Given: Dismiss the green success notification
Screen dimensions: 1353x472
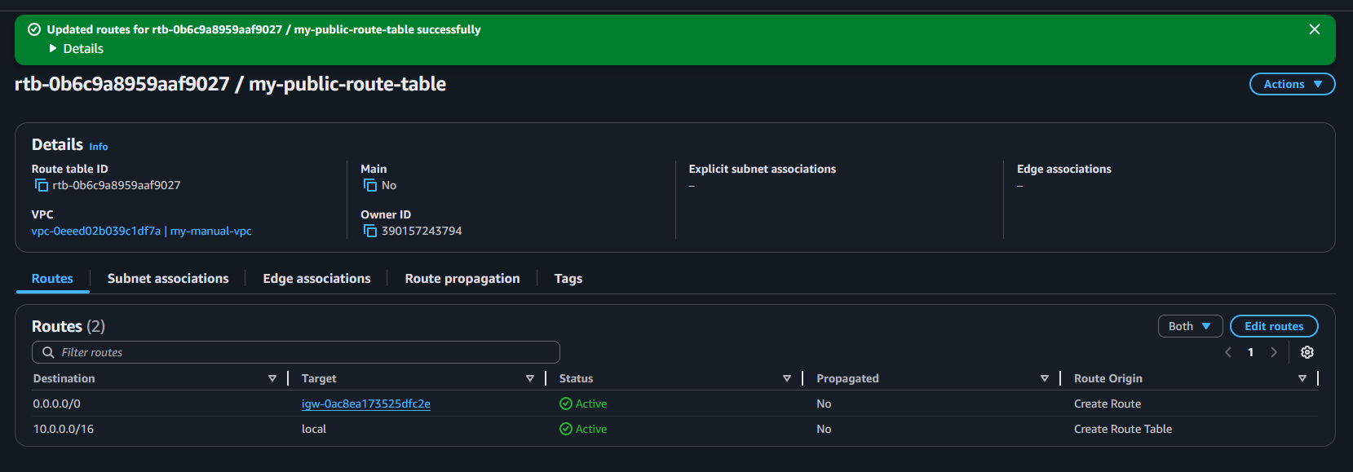Looking at the screenshot, I should tap(1315, 29).
